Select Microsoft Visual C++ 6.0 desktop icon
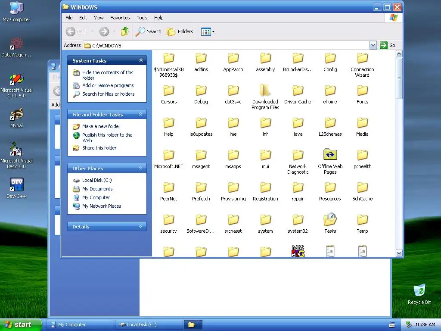This screenshot has width=441, height=331. coord(16,86)
